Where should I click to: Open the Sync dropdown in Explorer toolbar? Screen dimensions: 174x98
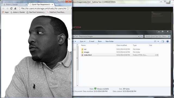[83, 41]
